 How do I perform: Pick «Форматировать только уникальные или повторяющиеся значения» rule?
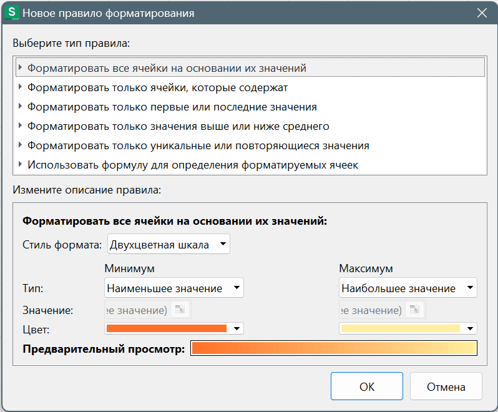point(198,145)
